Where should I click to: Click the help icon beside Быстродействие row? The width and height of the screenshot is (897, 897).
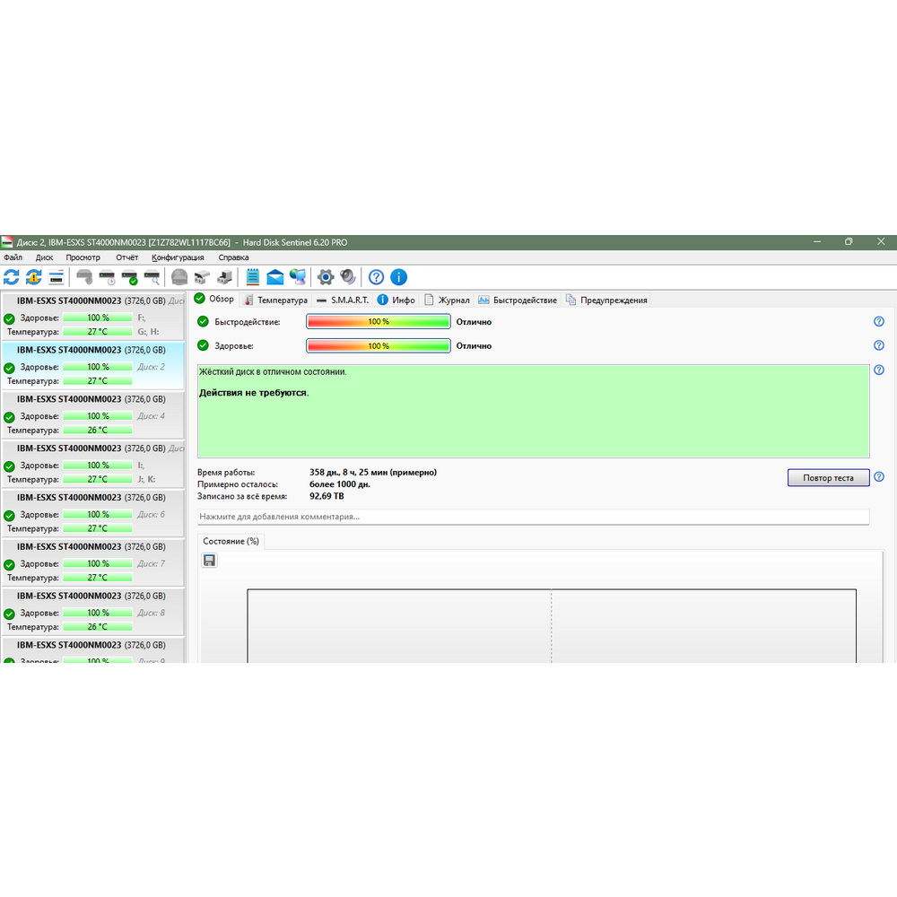click(879, 321)
